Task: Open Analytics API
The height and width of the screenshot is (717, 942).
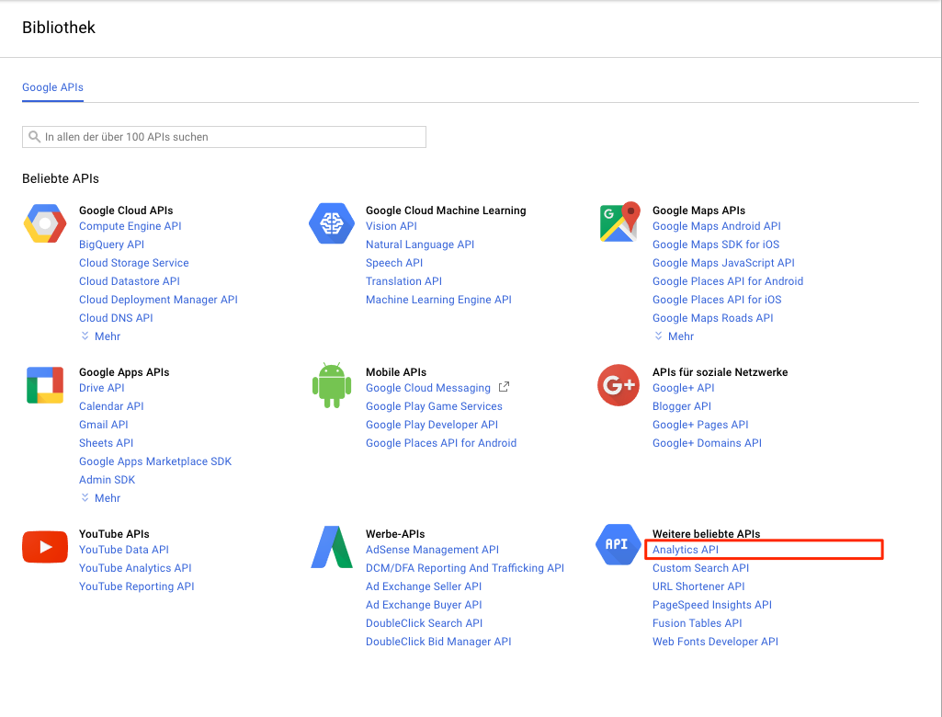Action: point(686,550)
